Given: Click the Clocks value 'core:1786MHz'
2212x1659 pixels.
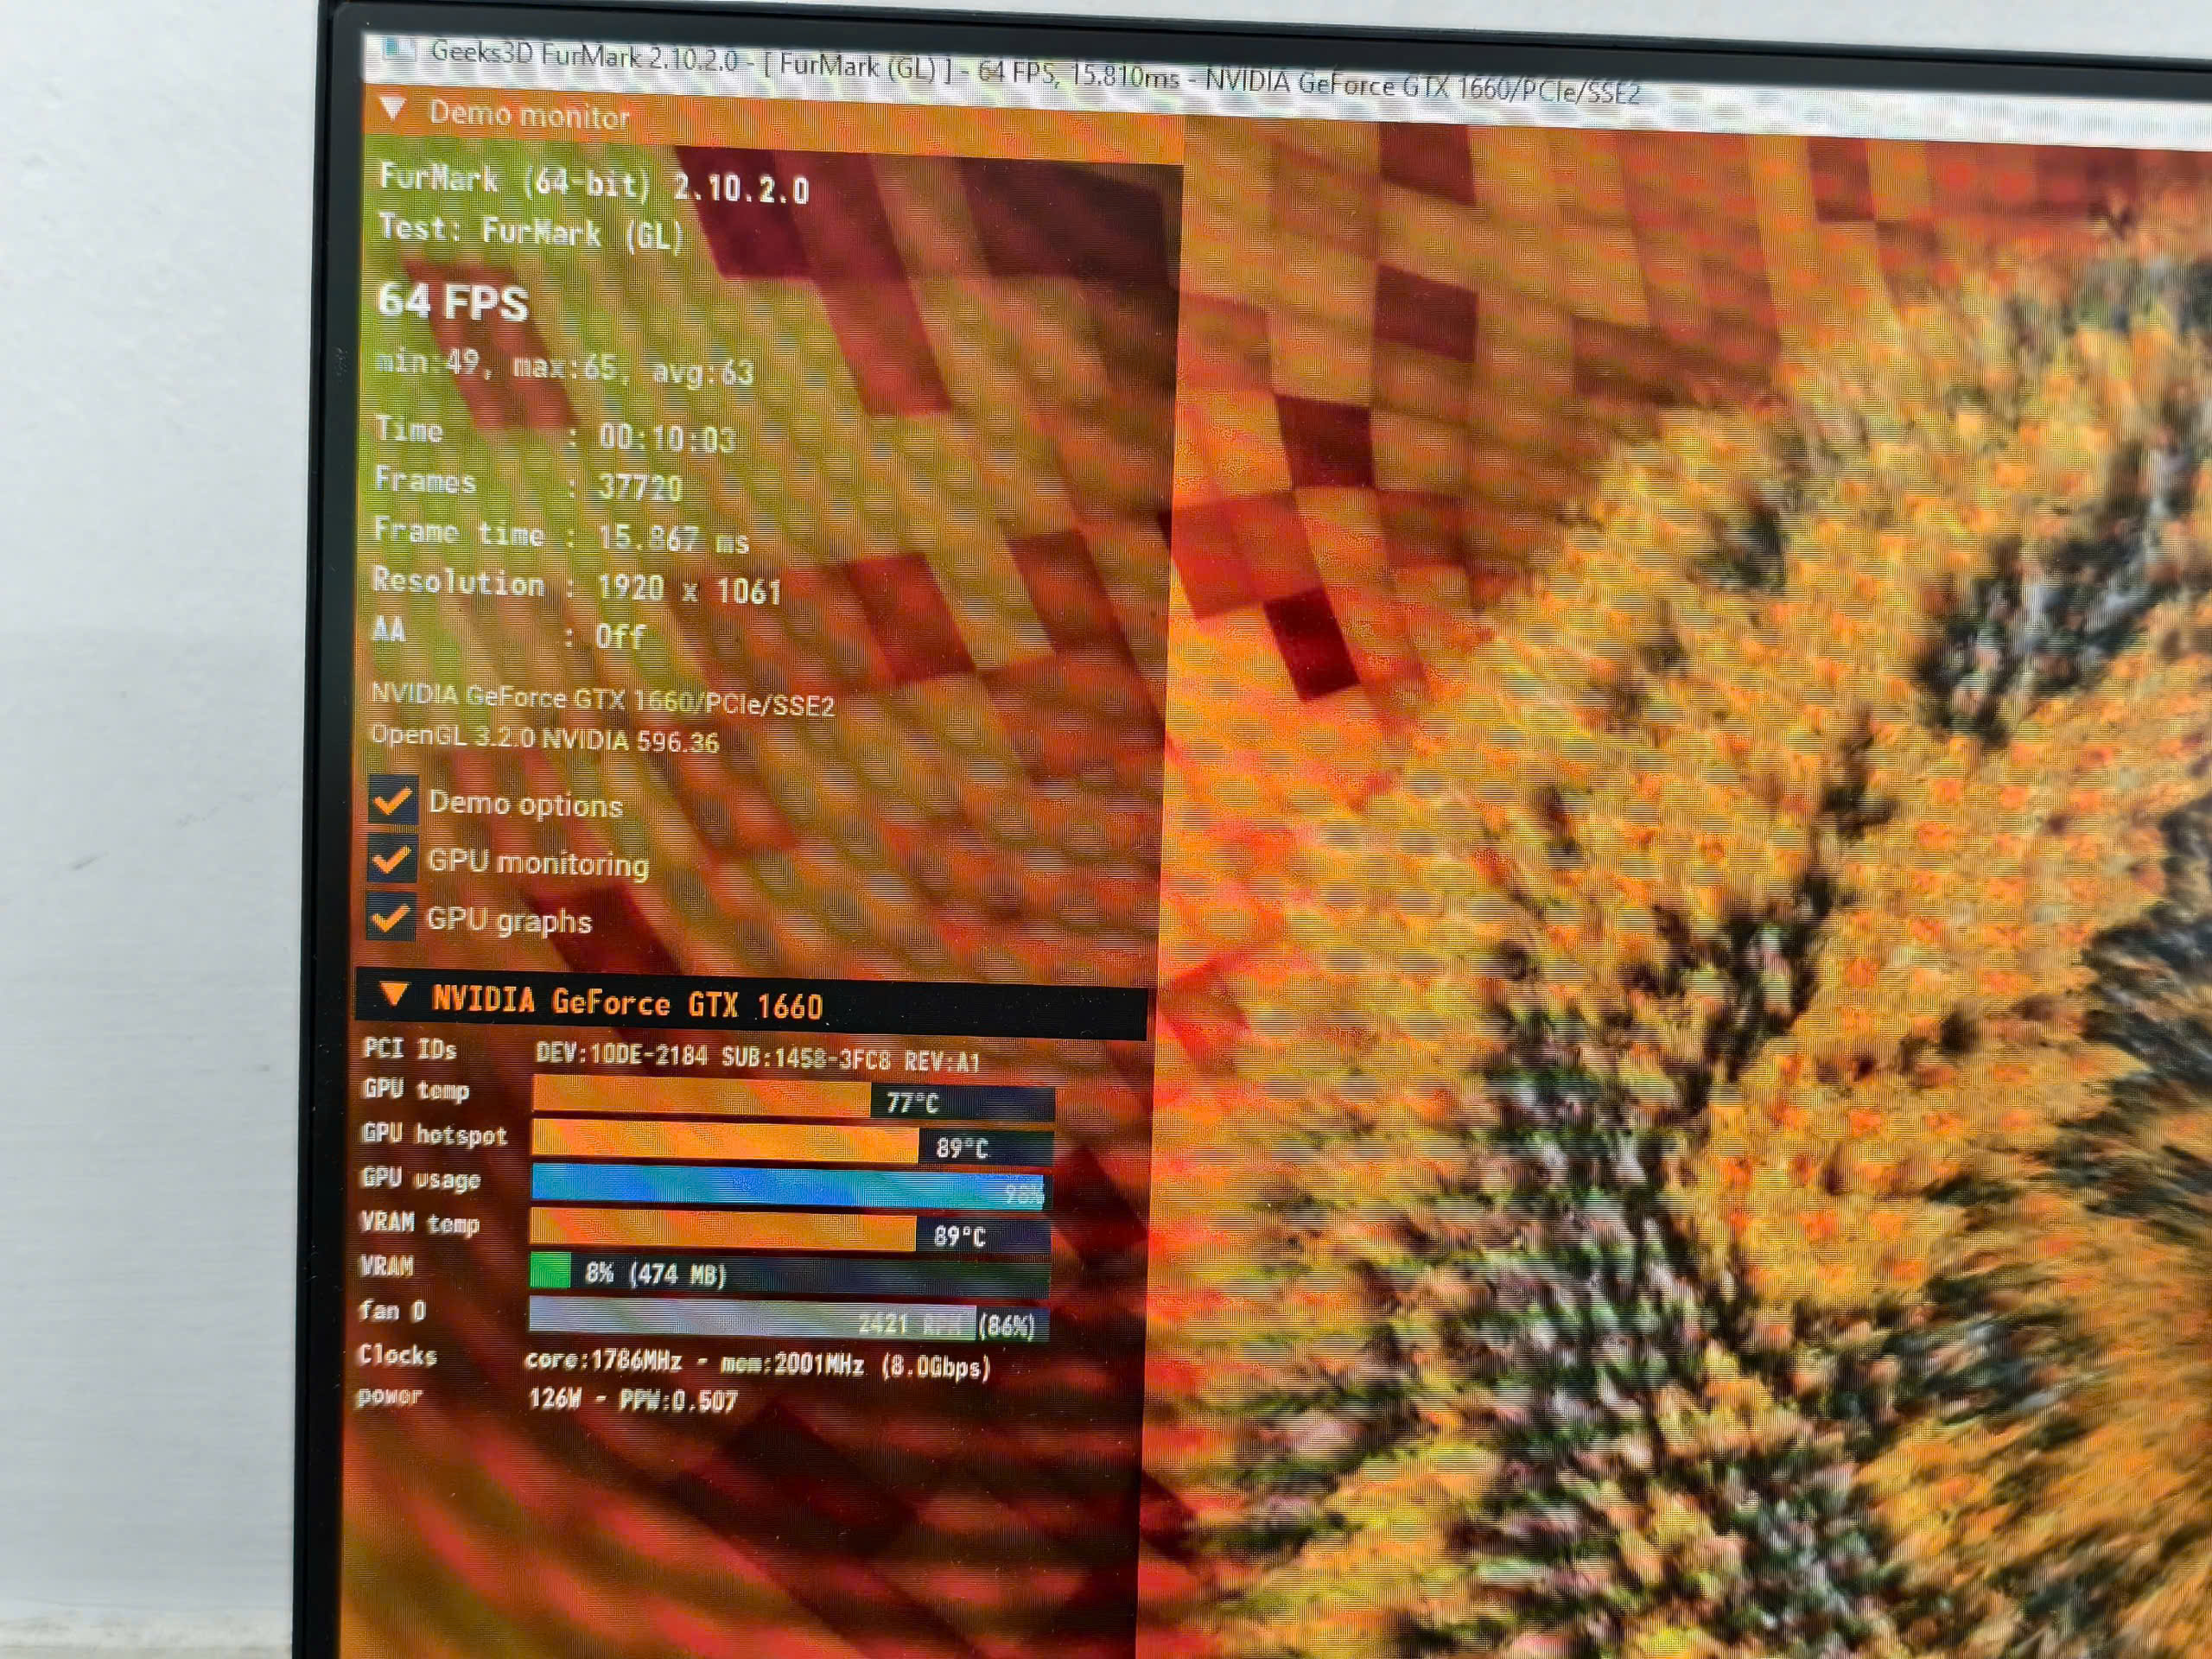Looking at the screenshot, I should 603,1361.
